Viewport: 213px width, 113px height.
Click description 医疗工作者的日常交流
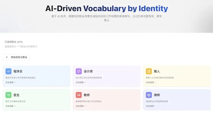pos(16,101)
